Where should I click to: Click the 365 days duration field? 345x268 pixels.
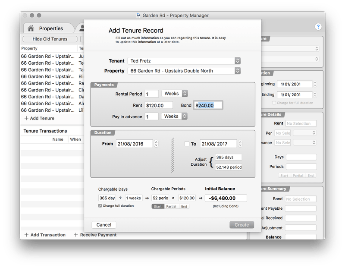pos(229,157)
